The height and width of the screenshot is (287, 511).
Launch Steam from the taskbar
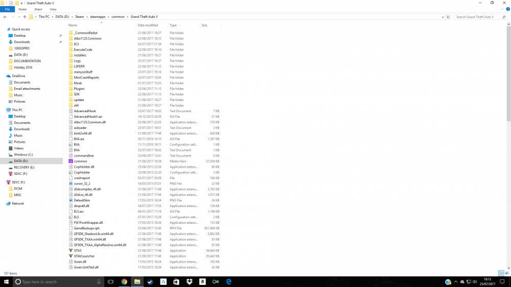[150, 281]
